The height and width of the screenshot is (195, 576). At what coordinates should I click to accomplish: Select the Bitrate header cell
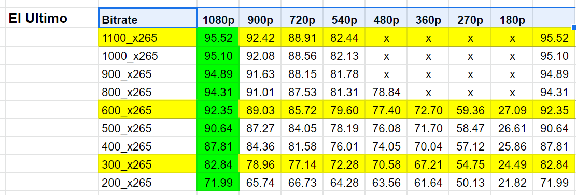pos(148,18)
